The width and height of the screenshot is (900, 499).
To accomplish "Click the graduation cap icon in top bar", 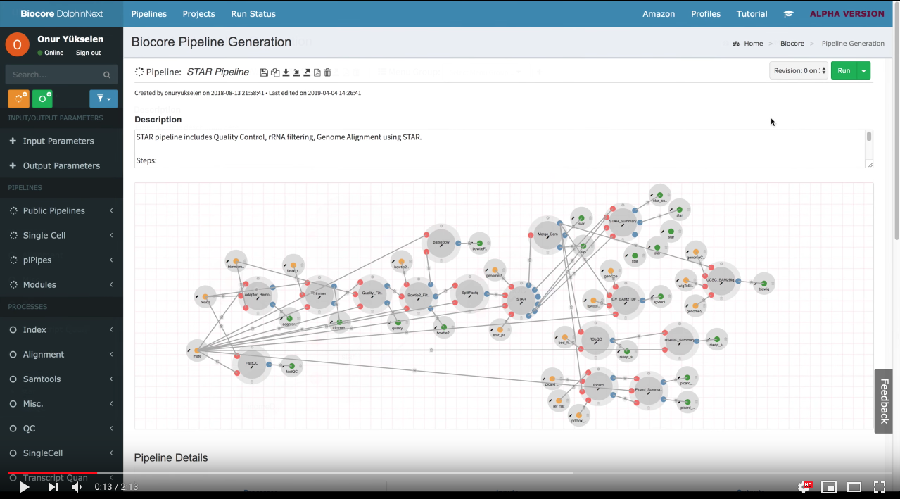I will (x=788, y=14).
